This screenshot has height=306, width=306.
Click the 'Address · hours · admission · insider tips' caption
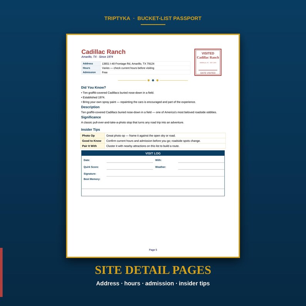(x=153, y=283)
